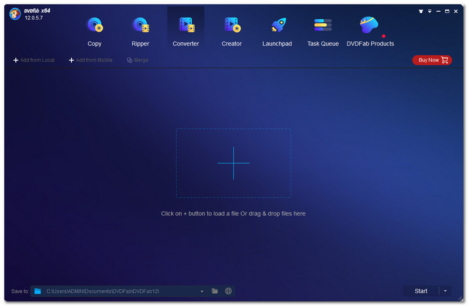Click the globe icon near Save to

point(228,291)
